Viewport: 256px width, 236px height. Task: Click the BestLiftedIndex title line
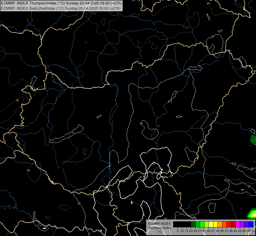click(61, 8)
